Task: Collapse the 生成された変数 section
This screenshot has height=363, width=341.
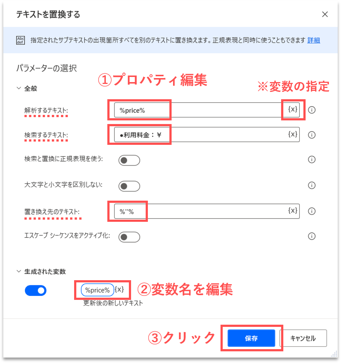Action: pyautogui.click(x=19, y=271)
